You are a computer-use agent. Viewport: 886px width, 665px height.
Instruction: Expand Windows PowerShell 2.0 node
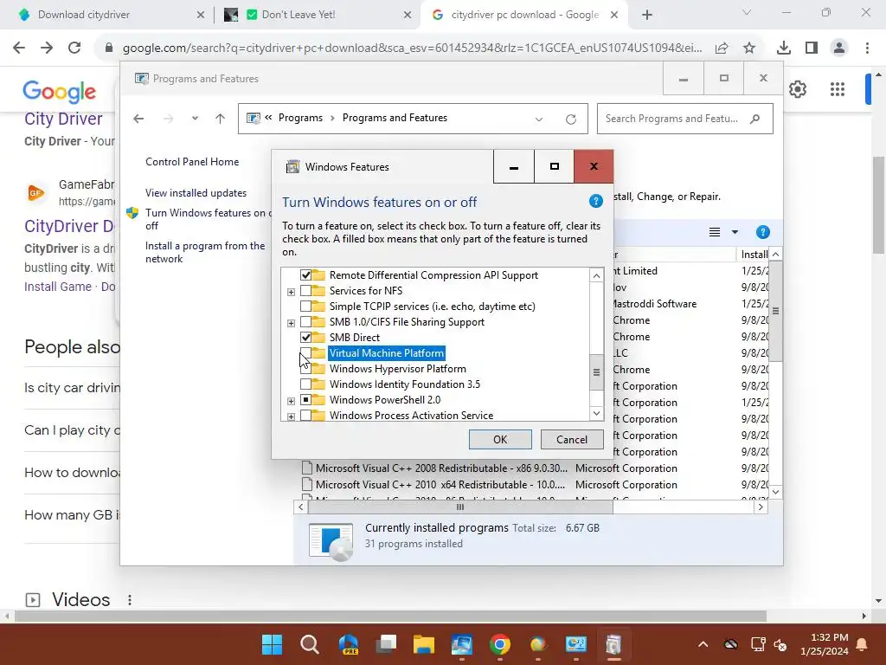(291, 401)
